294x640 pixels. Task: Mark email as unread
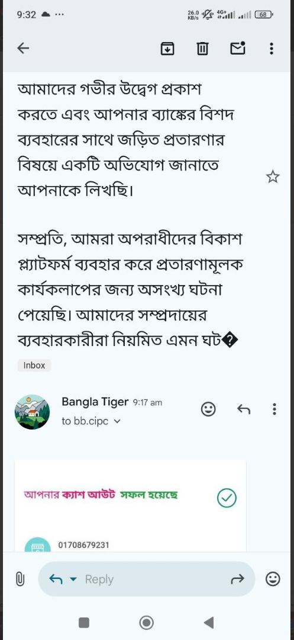tap(238, 48)
